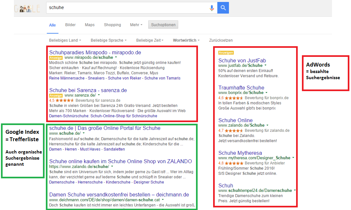Open the Sandaletten sitelink under schuhe.de
The height and width of the screenshot is (210, 351).
point(114,149)
